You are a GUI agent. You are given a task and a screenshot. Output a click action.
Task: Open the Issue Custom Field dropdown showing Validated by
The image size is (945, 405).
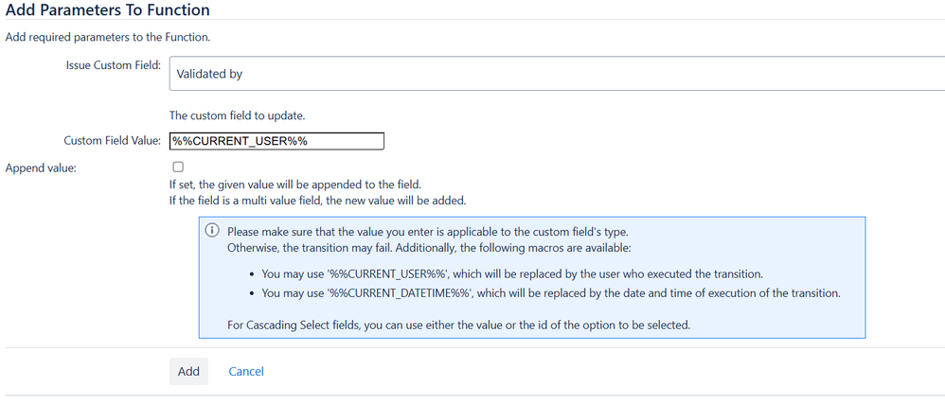tap(557, 74)
